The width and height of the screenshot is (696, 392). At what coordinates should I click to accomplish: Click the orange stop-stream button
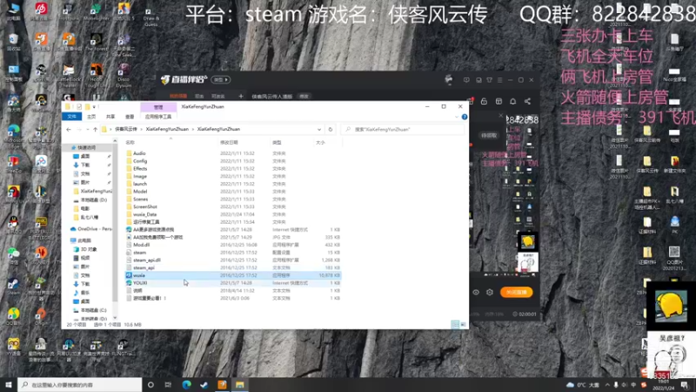516,292
